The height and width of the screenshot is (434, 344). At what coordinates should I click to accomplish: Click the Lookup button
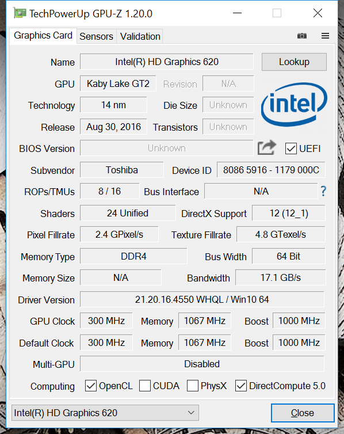pos(294,62)
